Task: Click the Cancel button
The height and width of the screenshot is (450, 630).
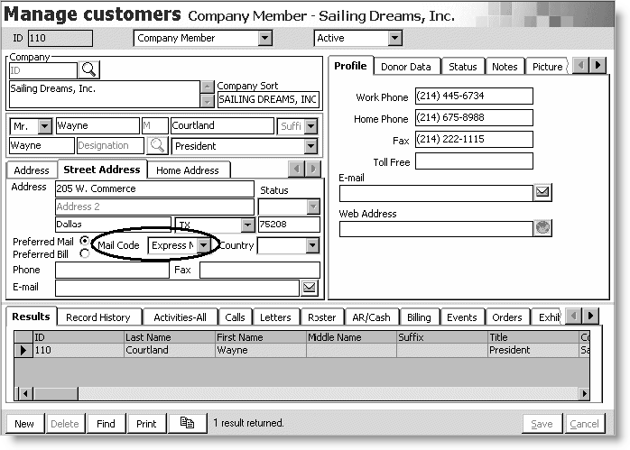Action: (584, 424)
